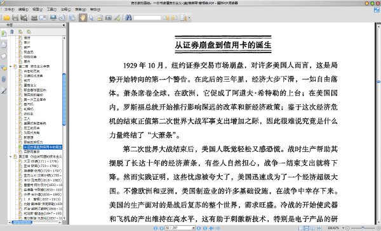Open the Attachments paperclip sidebar icon
This screenshot has height=231, width=381.
[4, 79]
